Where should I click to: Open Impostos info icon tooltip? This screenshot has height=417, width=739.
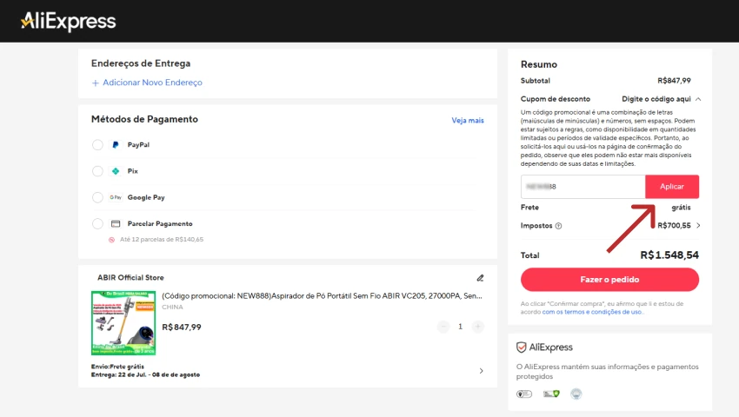(558, 226)
